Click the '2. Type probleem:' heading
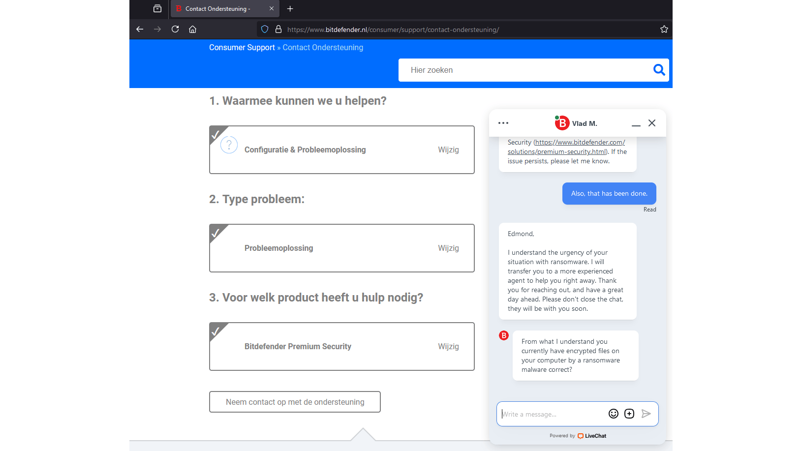Screen dimensions: 802x451 (257, 199)
